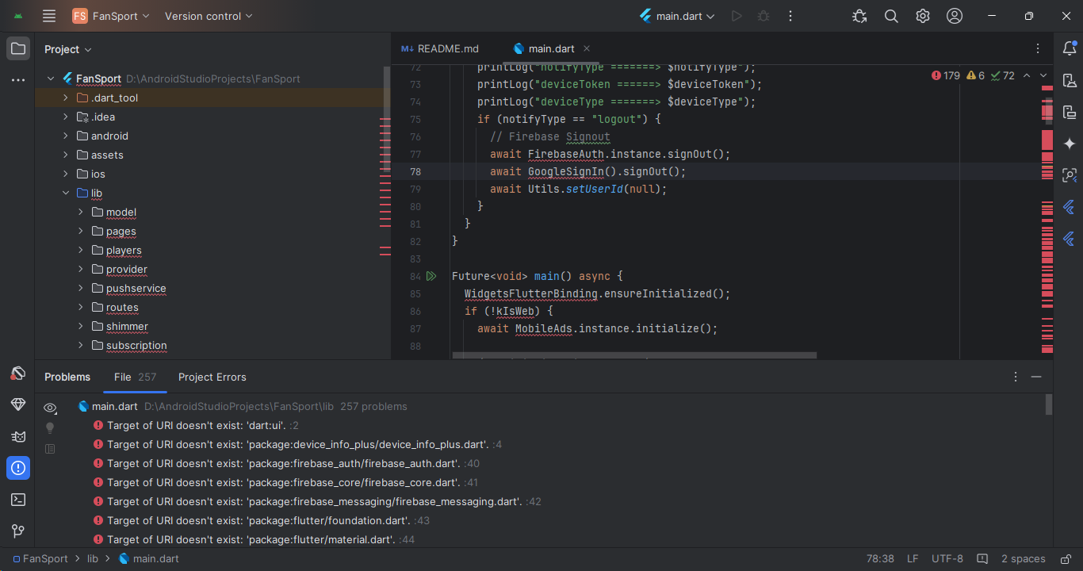
Task: Select the assets folder in project tree
Action: 107,155
